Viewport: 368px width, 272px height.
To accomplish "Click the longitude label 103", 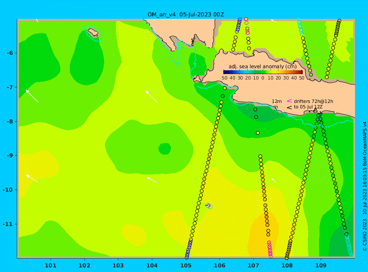I will click(118, 266).
